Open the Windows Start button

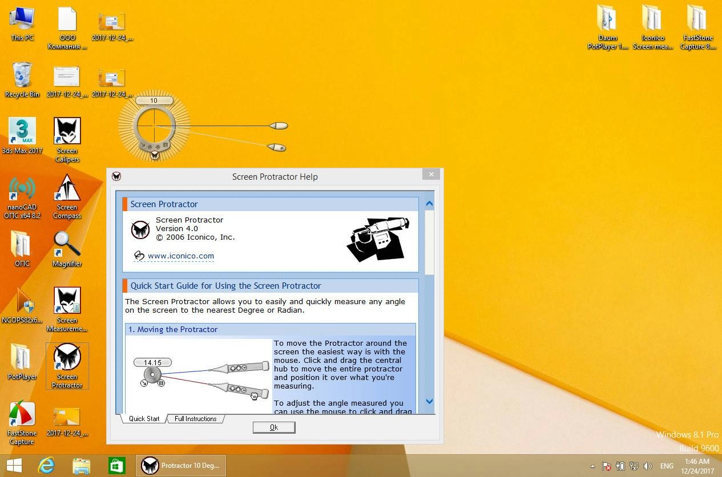coord(14,466)
